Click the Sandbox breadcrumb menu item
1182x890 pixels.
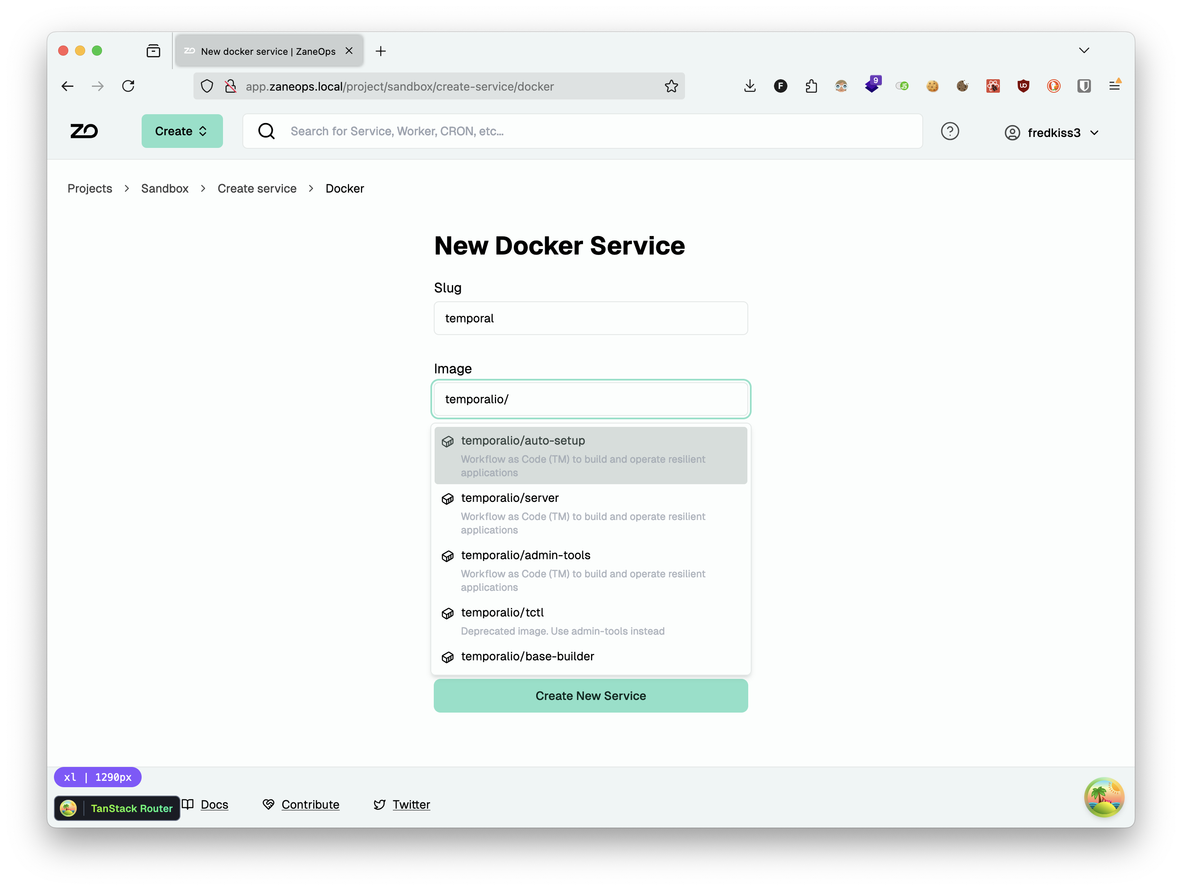point(164,187)
